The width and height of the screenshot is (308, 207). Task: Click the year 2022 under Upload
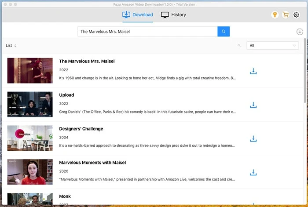64,104
